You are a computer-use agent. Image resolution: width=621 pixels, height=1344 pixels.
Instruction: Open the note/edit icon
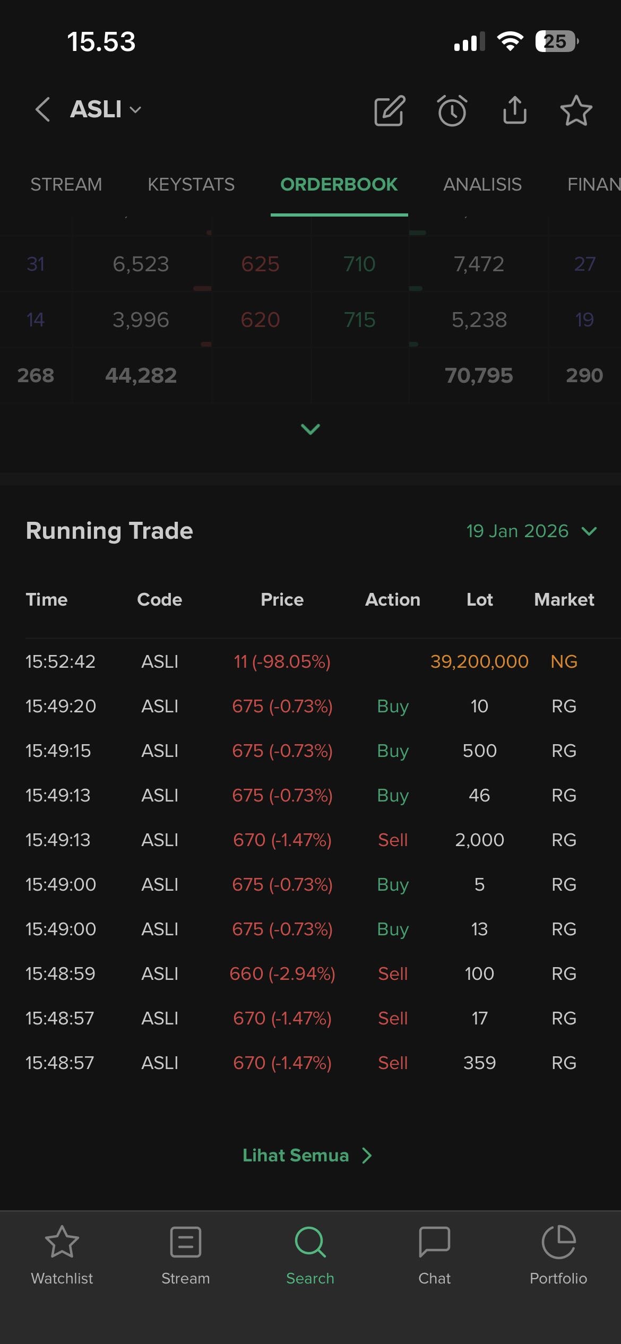390,110
